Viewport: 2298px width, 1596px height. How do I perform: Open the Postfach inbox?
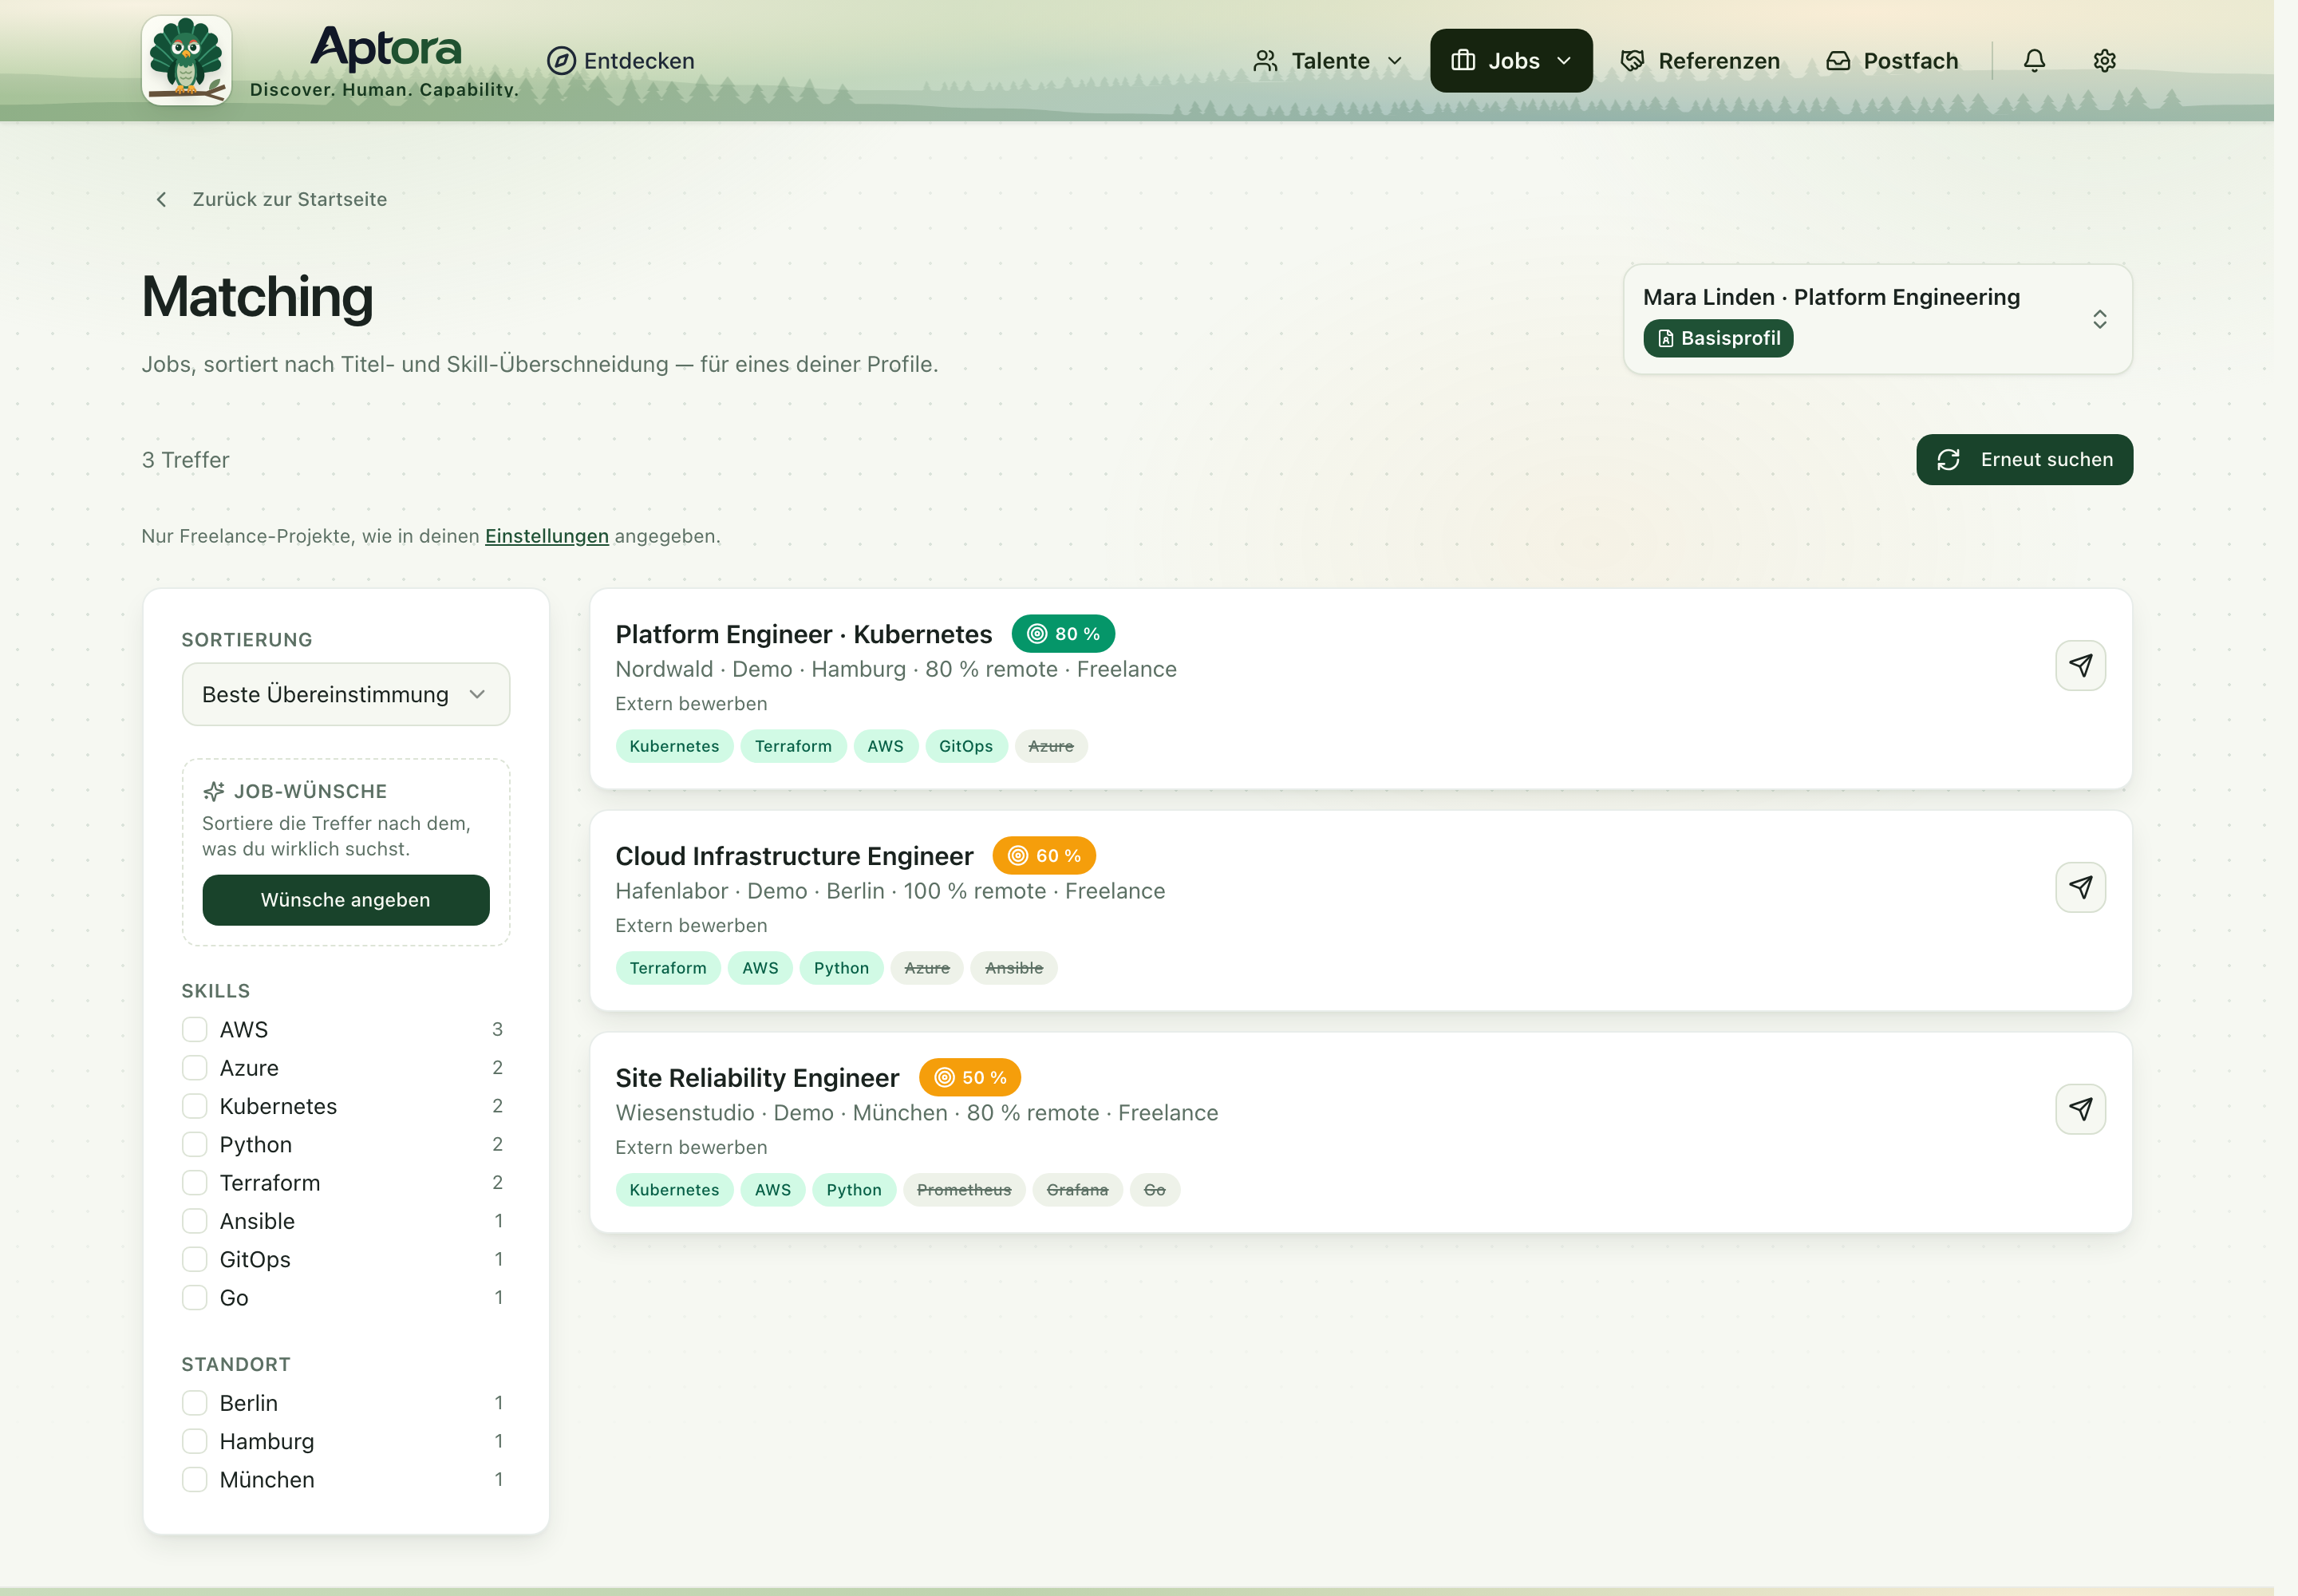click(1891, 61)
